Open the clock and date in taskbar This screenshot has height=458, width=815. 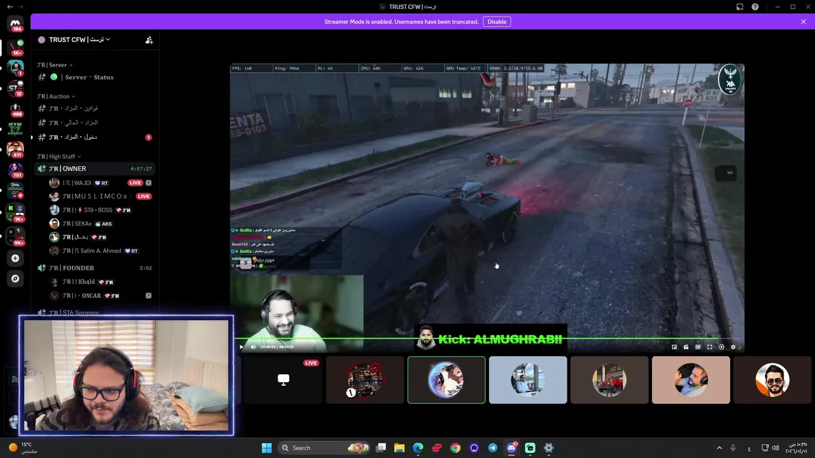click(x=797, y=448)
